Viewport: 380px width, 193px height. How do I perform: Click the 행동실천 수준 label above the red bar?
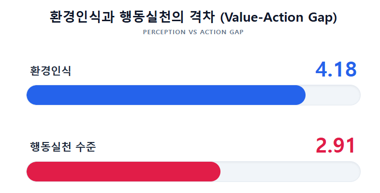pos(62,147)
